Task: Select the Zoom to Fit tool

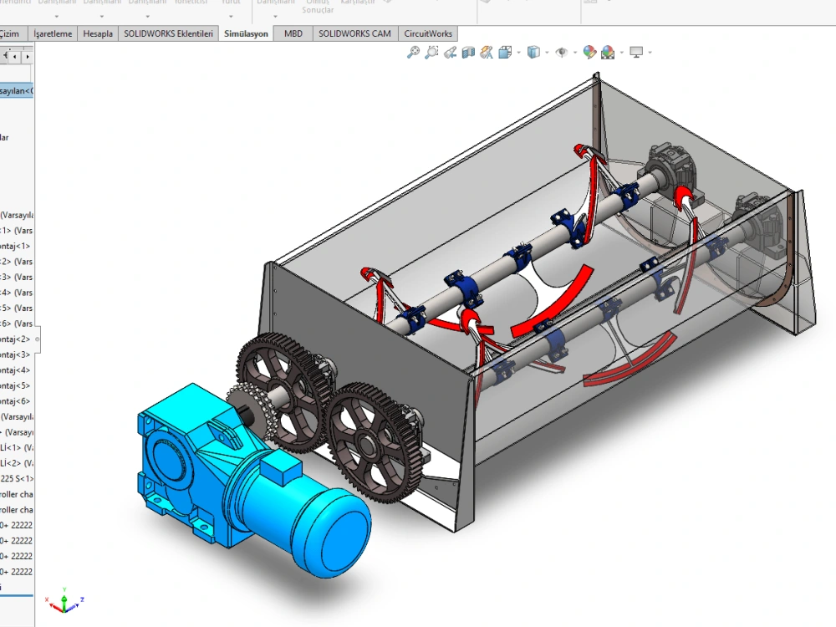Action: 413,52
